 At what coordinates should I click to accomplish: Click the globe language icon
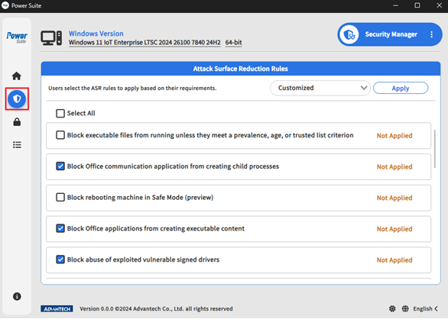(405, 308)
